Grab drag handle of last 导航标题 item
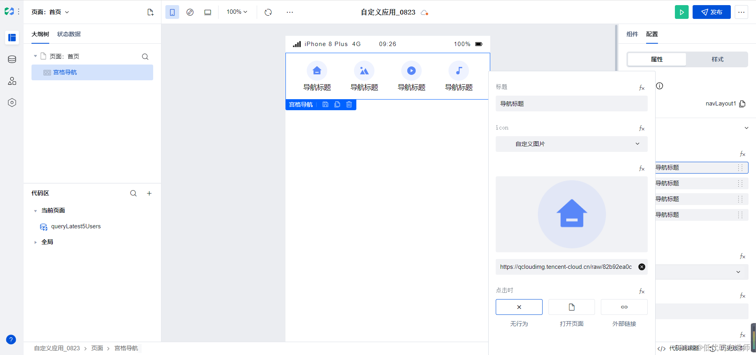 tap(740, 215)
